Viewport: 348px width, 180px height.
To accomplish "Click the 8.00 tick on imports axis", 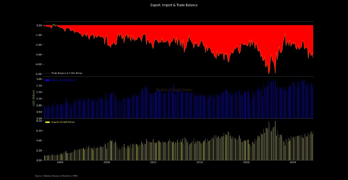I will coord(39,121).
